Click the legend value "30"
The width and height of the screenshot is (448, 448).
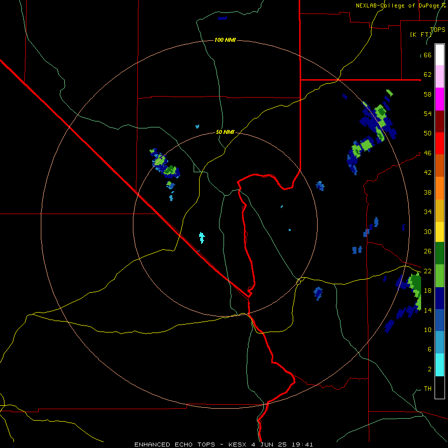(x=428, y=231)
